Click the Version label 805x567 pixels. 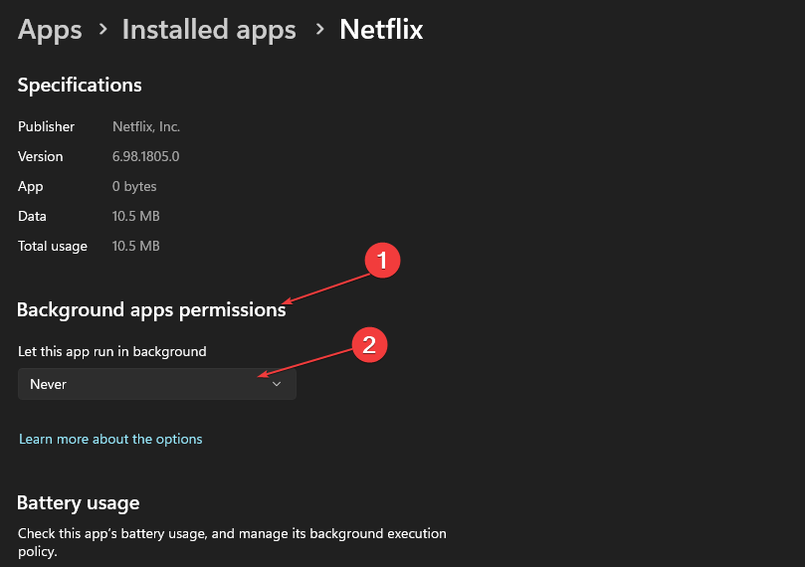[x=41, y=156]
